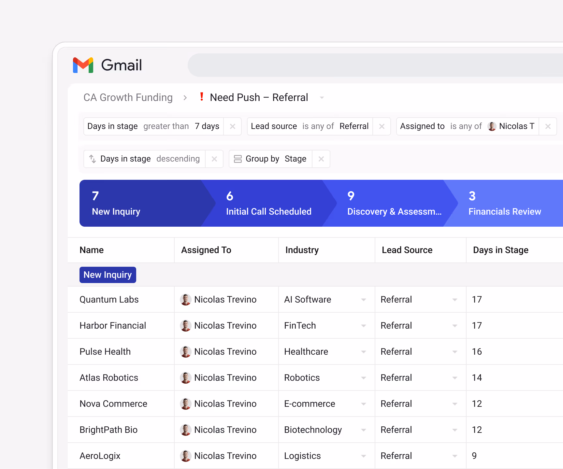The width and height of the screenshot is (563, 469).
Task: Click Nicolas T avatar in filter chip
Action: [492, 126]
